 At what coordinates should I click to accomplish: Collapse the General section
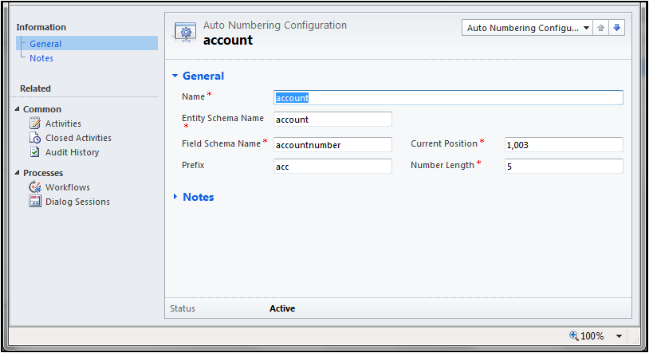click(175, 76)
